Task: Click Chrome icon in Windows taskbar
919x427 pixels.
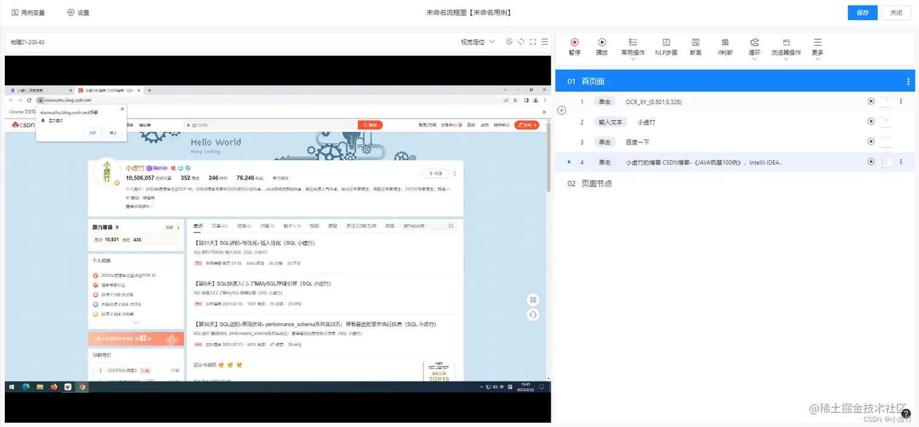Action: (81, 387)
